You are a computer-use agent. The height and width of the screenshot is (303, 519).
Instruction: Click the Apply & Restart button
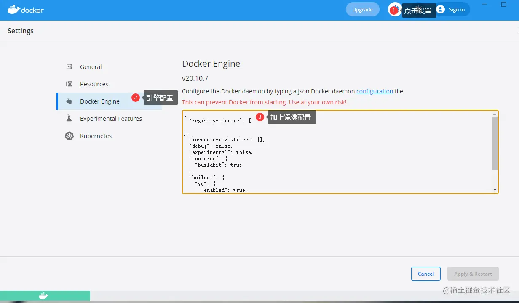pyautogui.click(x=473, y=274)
